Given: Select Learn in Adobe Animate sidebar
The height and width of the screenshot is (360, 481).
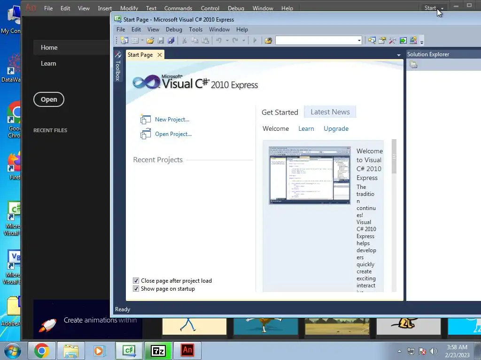Looking at the screenshot, I should click(48, 63).
